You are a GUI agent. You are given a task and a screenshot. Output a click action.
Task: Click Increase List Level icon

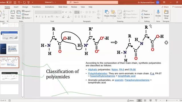[x=90, y=12]
